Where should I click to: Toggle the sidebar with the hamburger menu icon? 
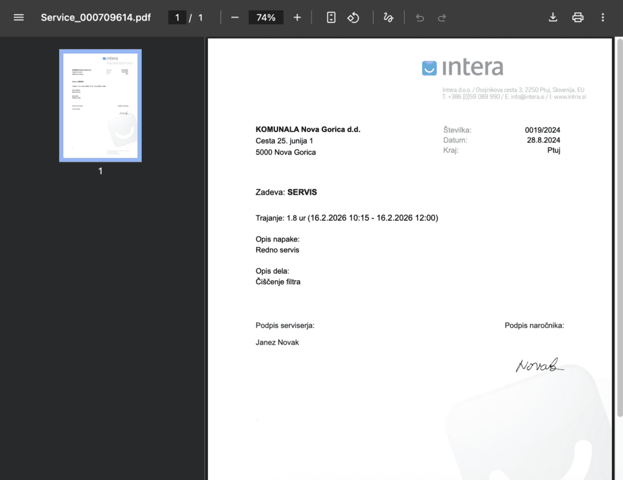tap(18, 18)
